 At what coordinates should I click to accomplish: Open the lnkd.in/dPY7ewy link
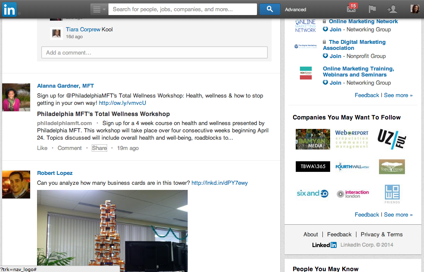[219, 183]
